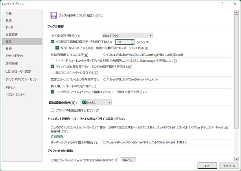Select the アドイン category
Image resolution: width=241 pixels, height=171 pixels.
click(x=22, y=87)
